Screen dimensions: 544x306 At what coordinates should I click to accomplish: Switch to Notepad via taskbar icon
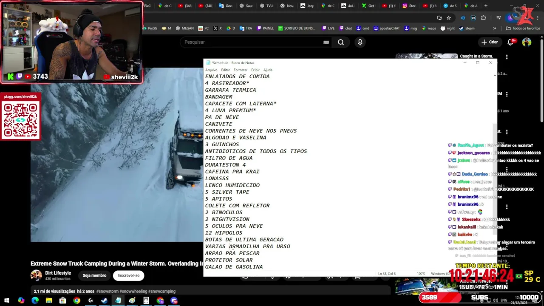[118, 300]
